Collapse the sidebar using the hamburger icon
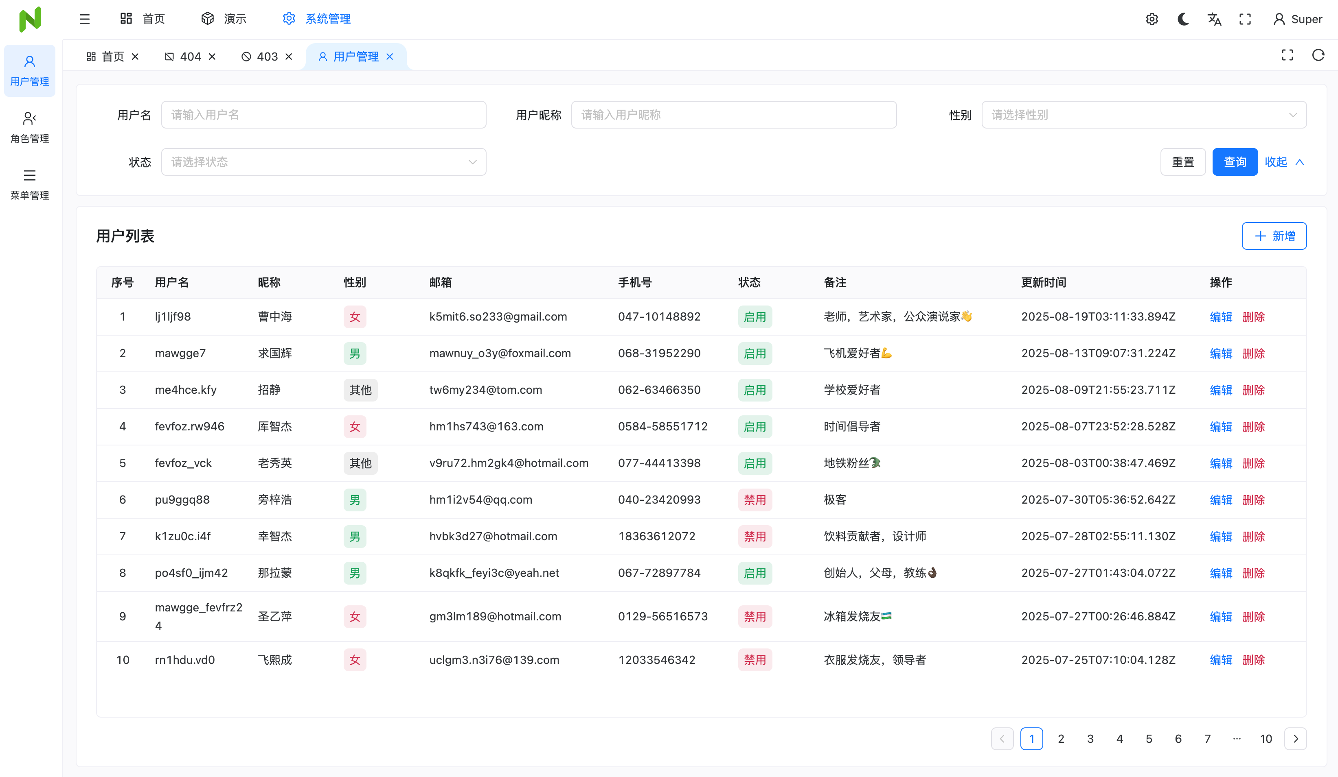The image size is (1338, 777). 84,19
